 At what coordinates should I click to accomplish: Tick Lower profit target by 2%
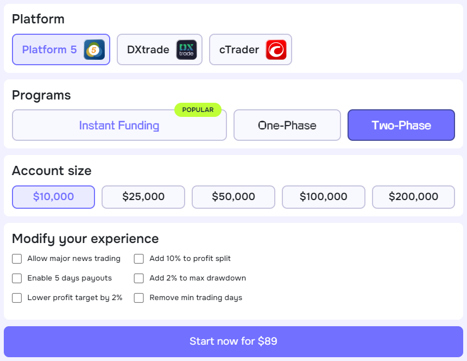17,298
